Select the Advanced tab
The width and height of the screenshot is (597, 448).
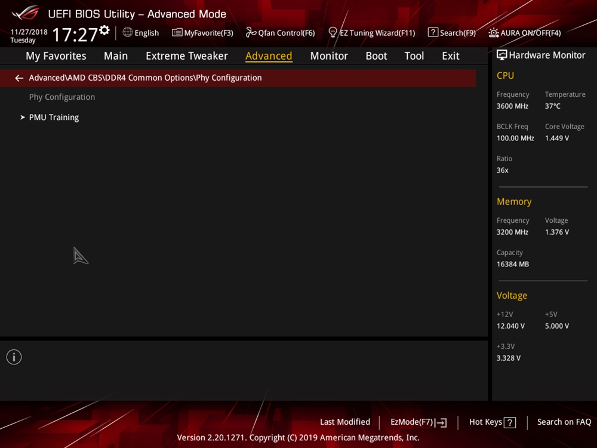coord(269,56)
